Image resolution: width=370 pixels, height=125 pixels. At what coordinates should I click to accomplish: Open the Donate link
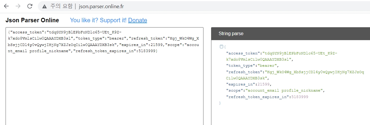pyautogui.click(x=138, y=20)
